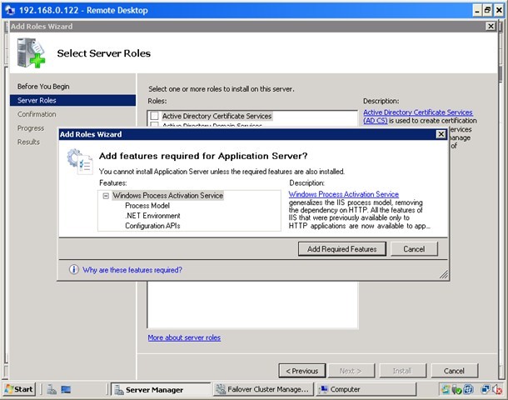Select the Progress step in sidebar
This screenshot has height=400, width=508.
coord(31,128)
